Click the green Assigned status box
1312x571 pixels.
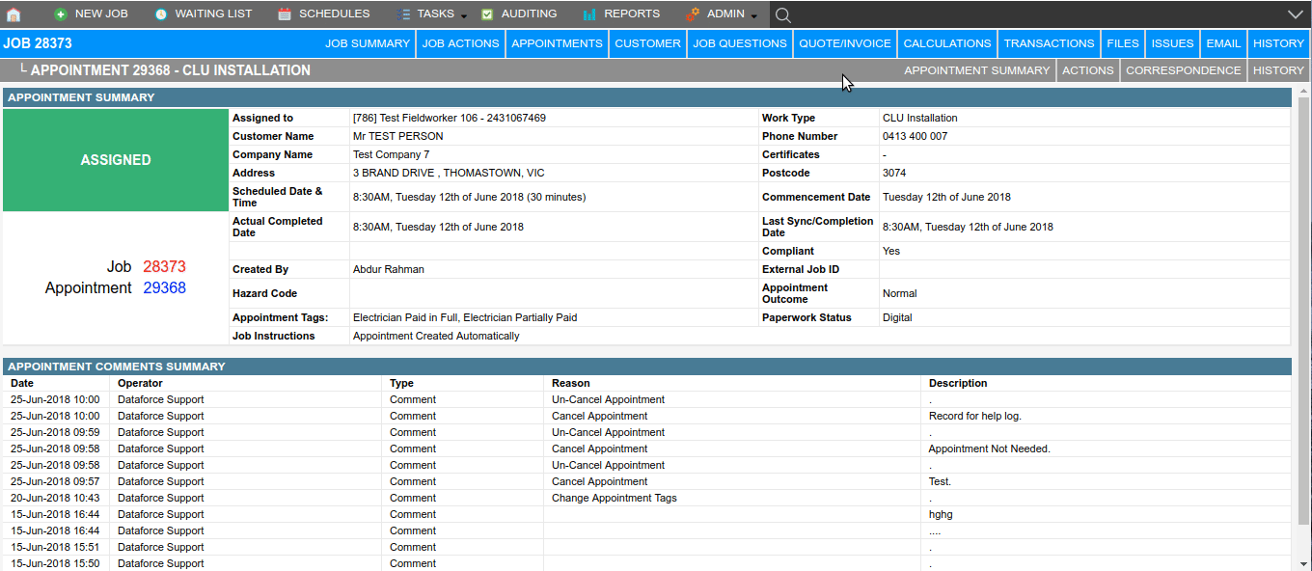pos(116,160)
